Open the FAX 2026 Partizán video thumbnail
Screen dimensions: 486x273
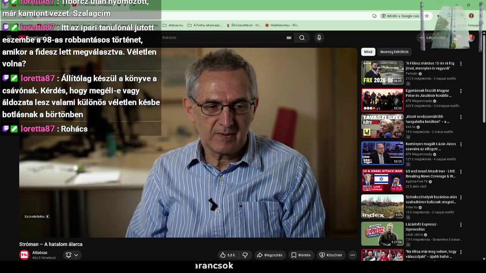(382, 72)
